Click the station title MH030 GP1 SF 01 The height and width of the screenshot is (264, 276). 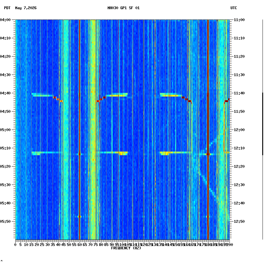tap(124, 8)
